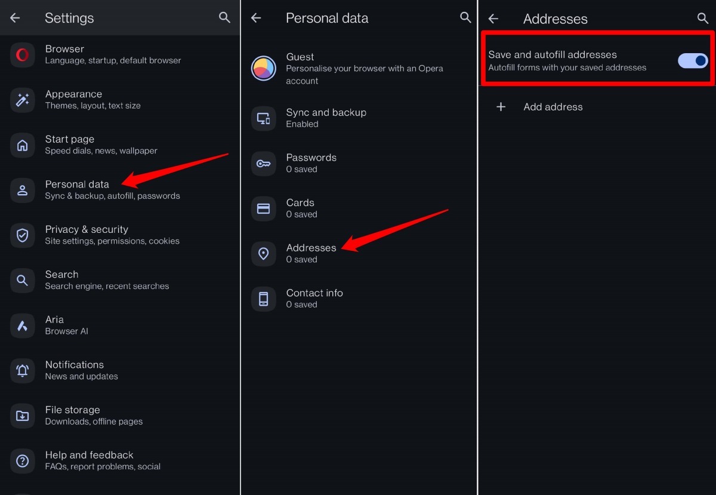This screenshot has height=495, width=716.
Task: Tap 'Speed dials, news, wallpaper' subtitle
Action: [101, 151]
